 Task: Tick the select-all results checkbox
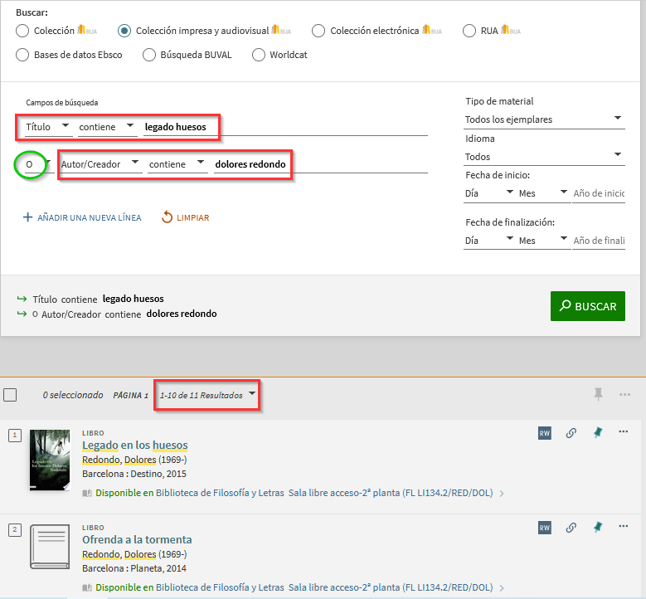tap(10, 395)
